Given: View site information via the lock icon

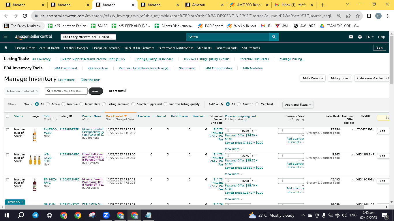Looking at the screenshot, I should tap(37, 16).
